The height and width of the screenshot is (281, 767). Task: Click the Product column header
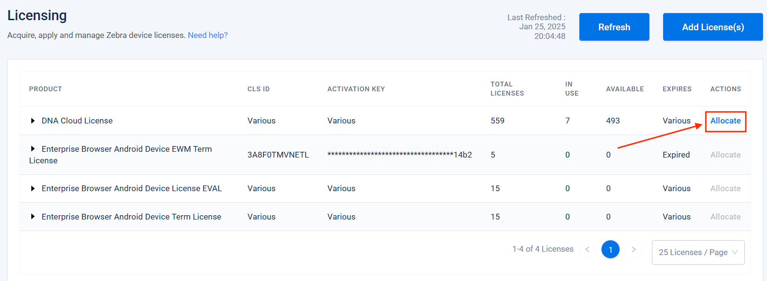coord(45,89)
